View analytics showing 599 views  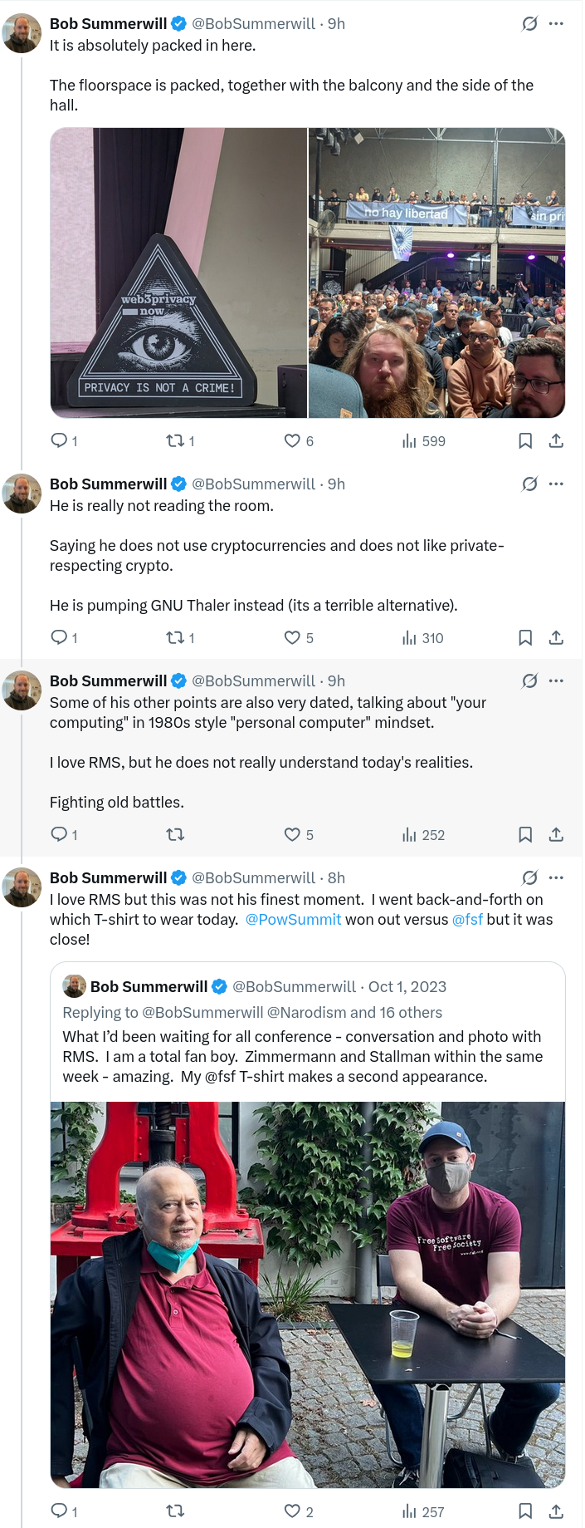[x=423, y=441]
